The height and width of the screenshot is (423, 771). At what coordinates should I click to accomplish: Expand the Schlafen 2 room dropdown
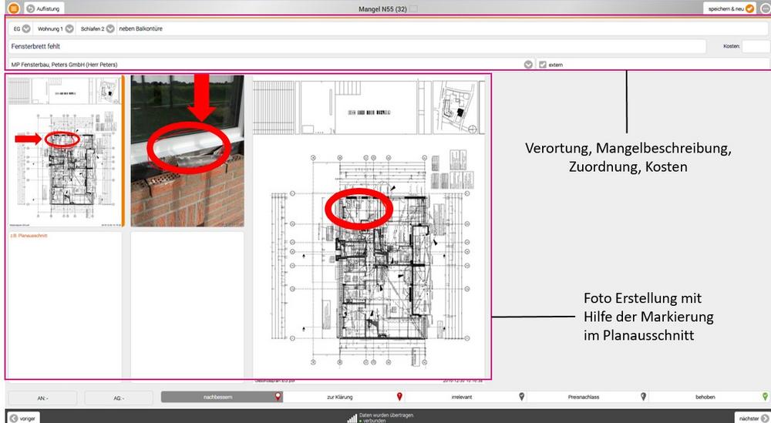pos(110,29)
